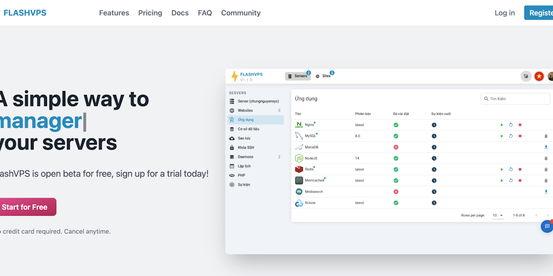Switch to the Servers tab in dashboard
Viewport: 553px width, 276px height.
(298, 76)
